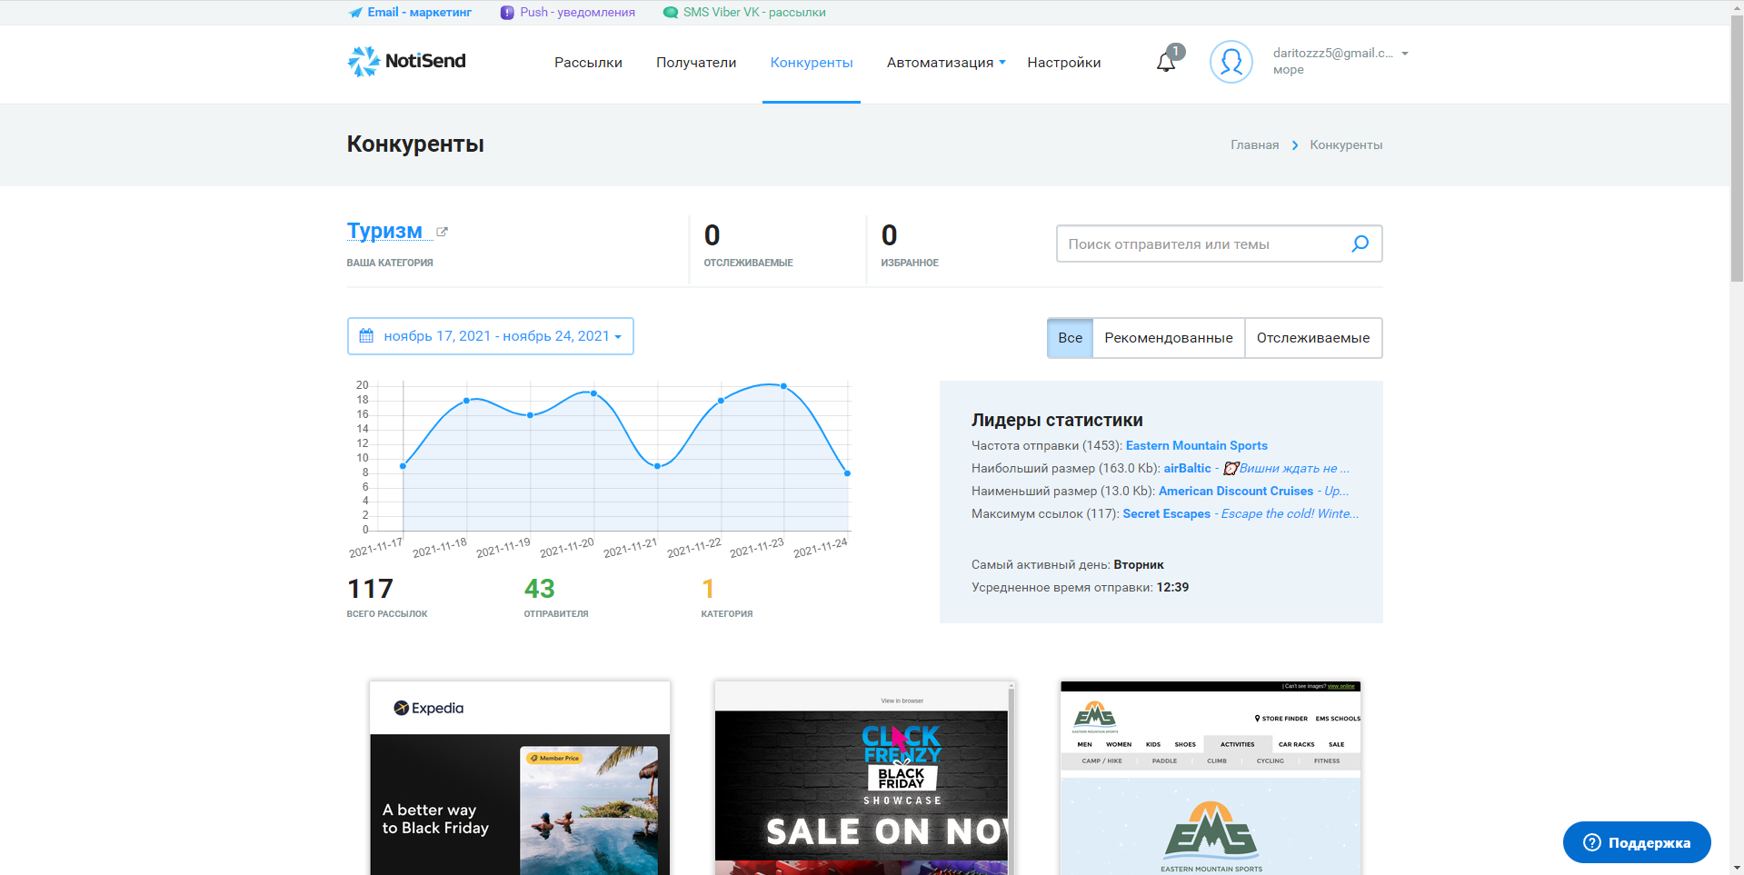Click Главная breadcrumb link

(1254, 145)
